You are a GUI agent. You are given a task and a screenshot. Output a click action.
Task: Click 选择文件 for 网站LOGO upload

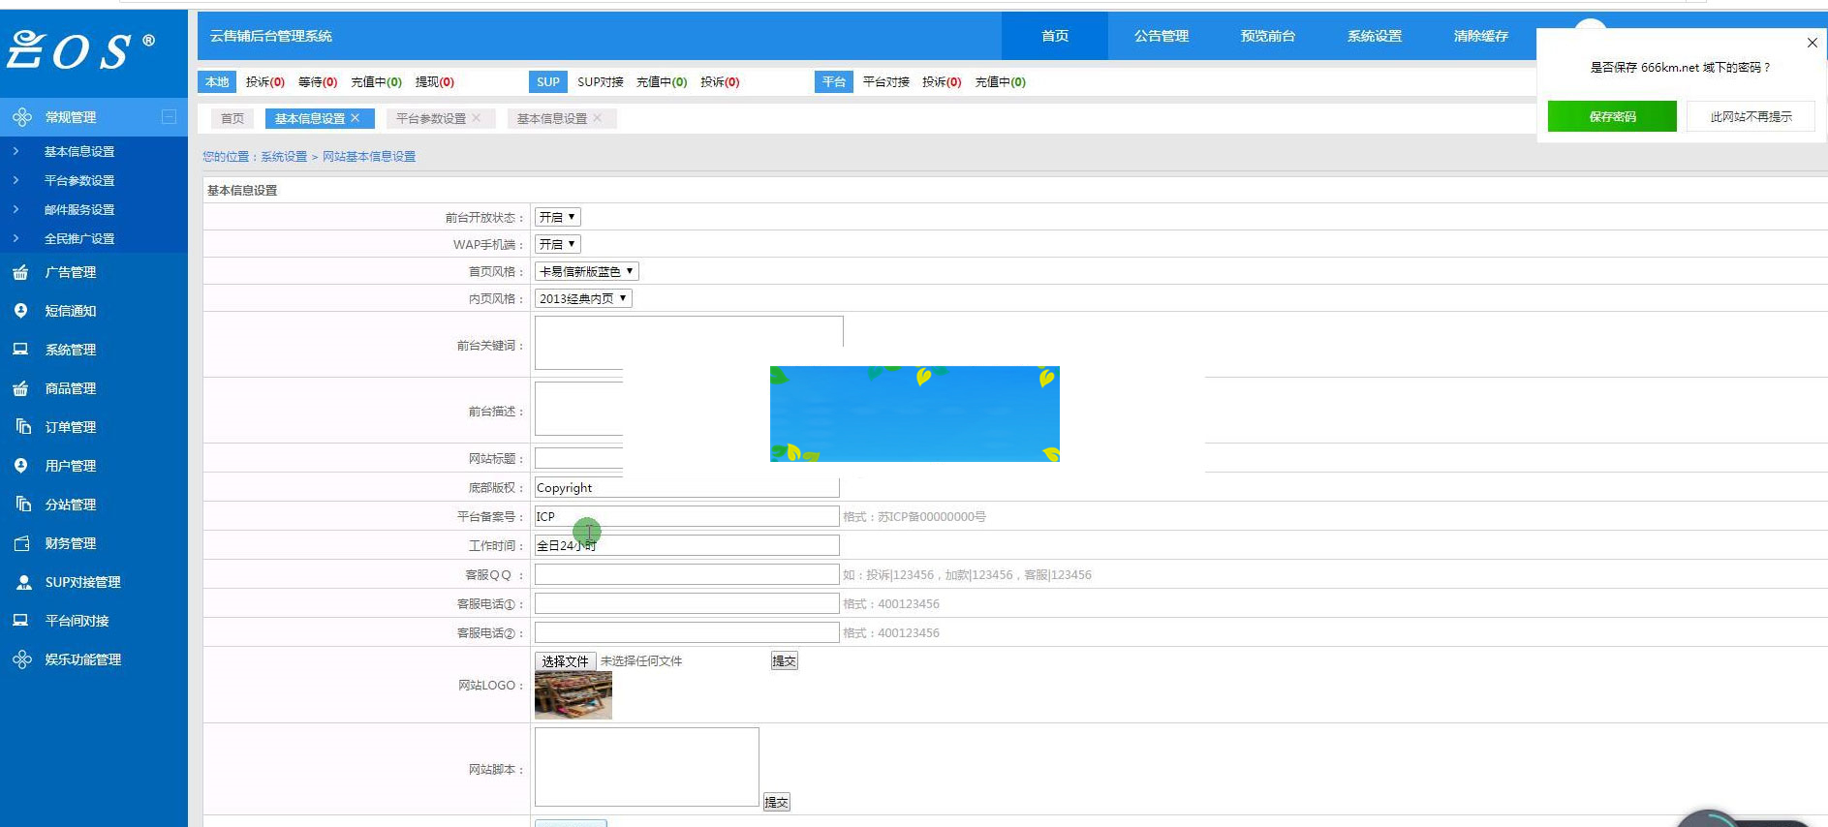(x=565, y=661)
